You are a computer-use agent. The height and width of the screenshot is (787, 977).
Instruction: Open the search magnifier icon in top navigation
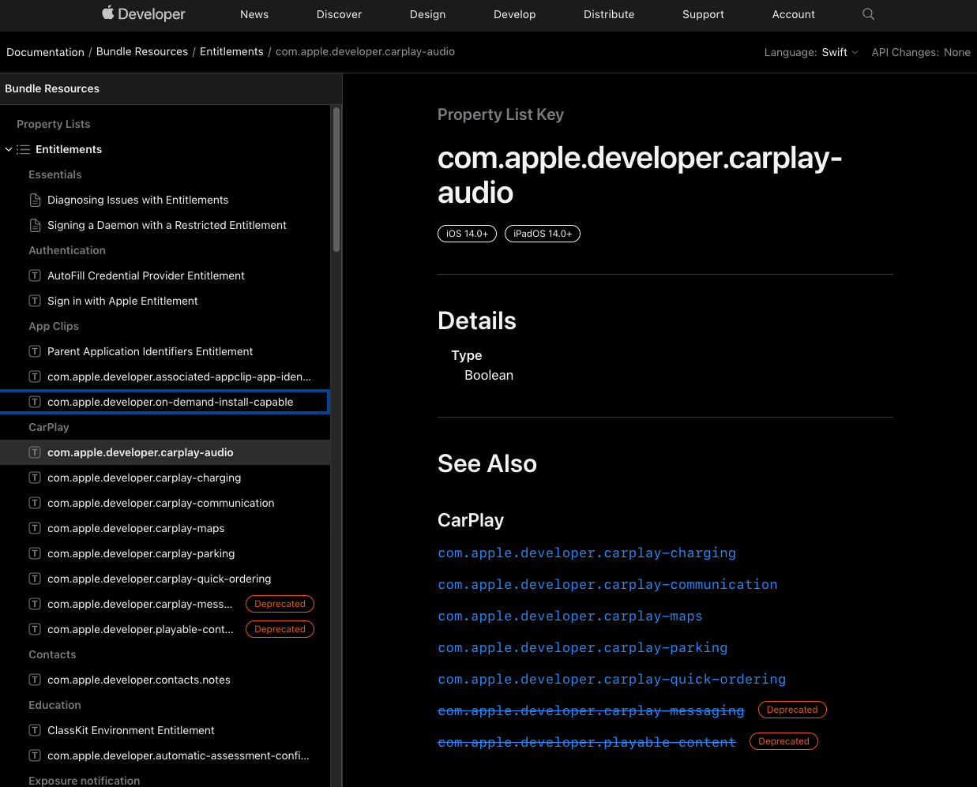[x=868, y=14]
